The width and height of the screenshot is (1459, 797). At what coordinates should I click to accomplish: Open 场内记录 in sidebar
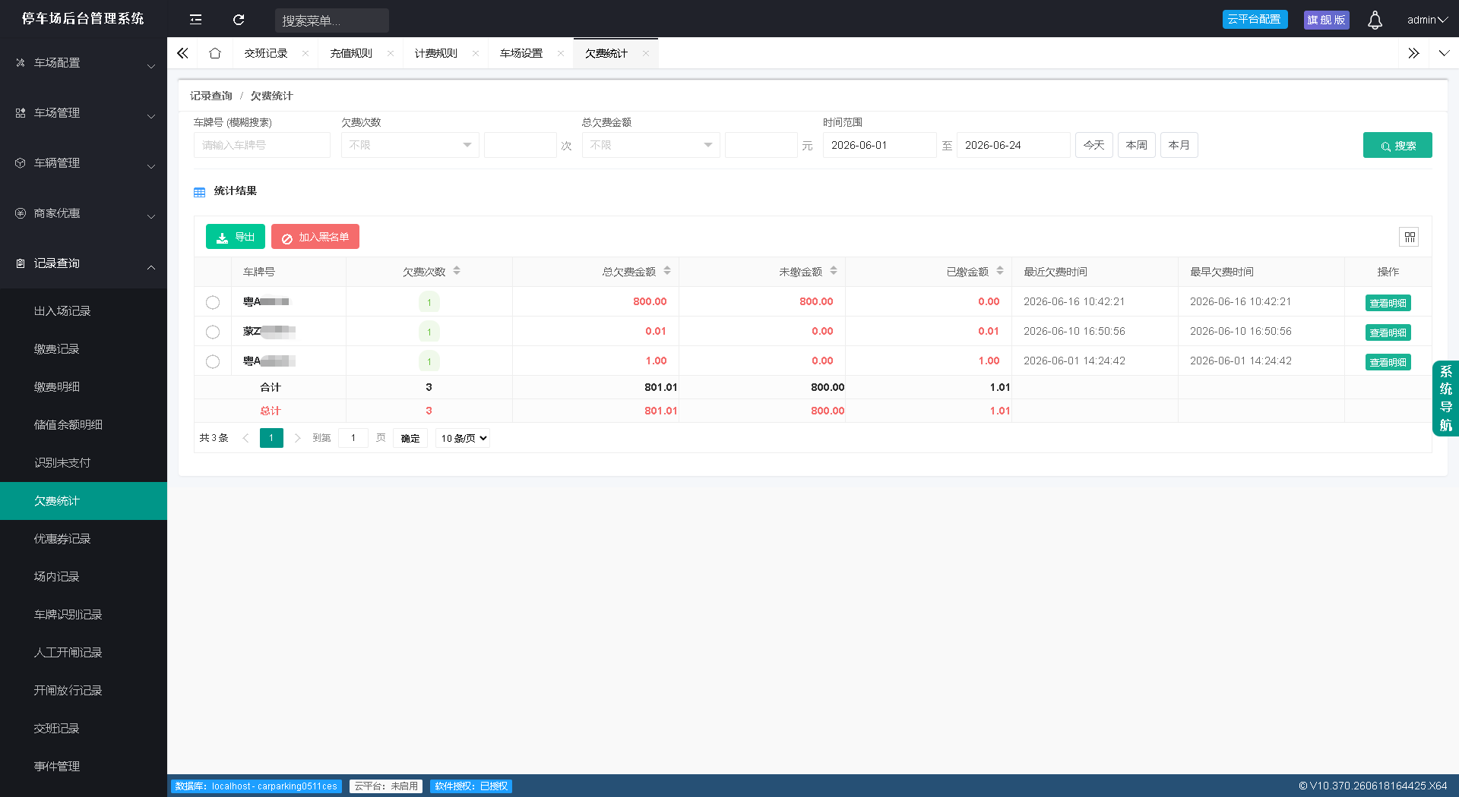[84, 577]
